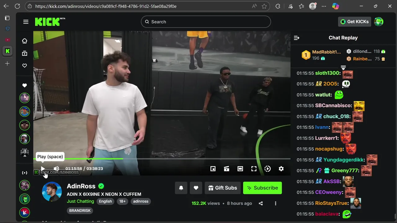The height and width of the screenshot is (223, 397).
Task: Open Copilot icon in browser toolbar
Action: [x=336, y=6]
